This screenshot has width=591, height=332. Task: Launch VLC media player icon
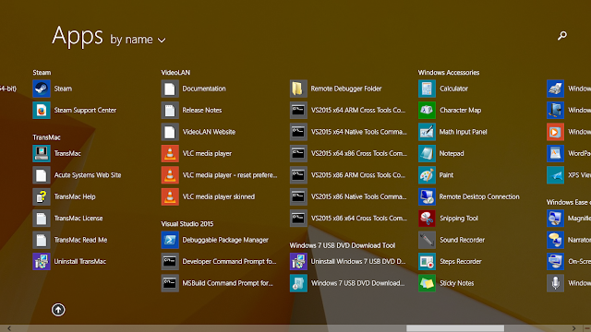click(170, 154)
